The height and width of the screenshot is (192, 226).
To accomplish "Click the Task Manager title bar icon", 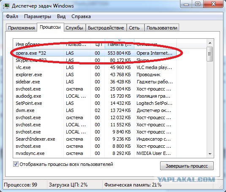I will tap(6, 6).
